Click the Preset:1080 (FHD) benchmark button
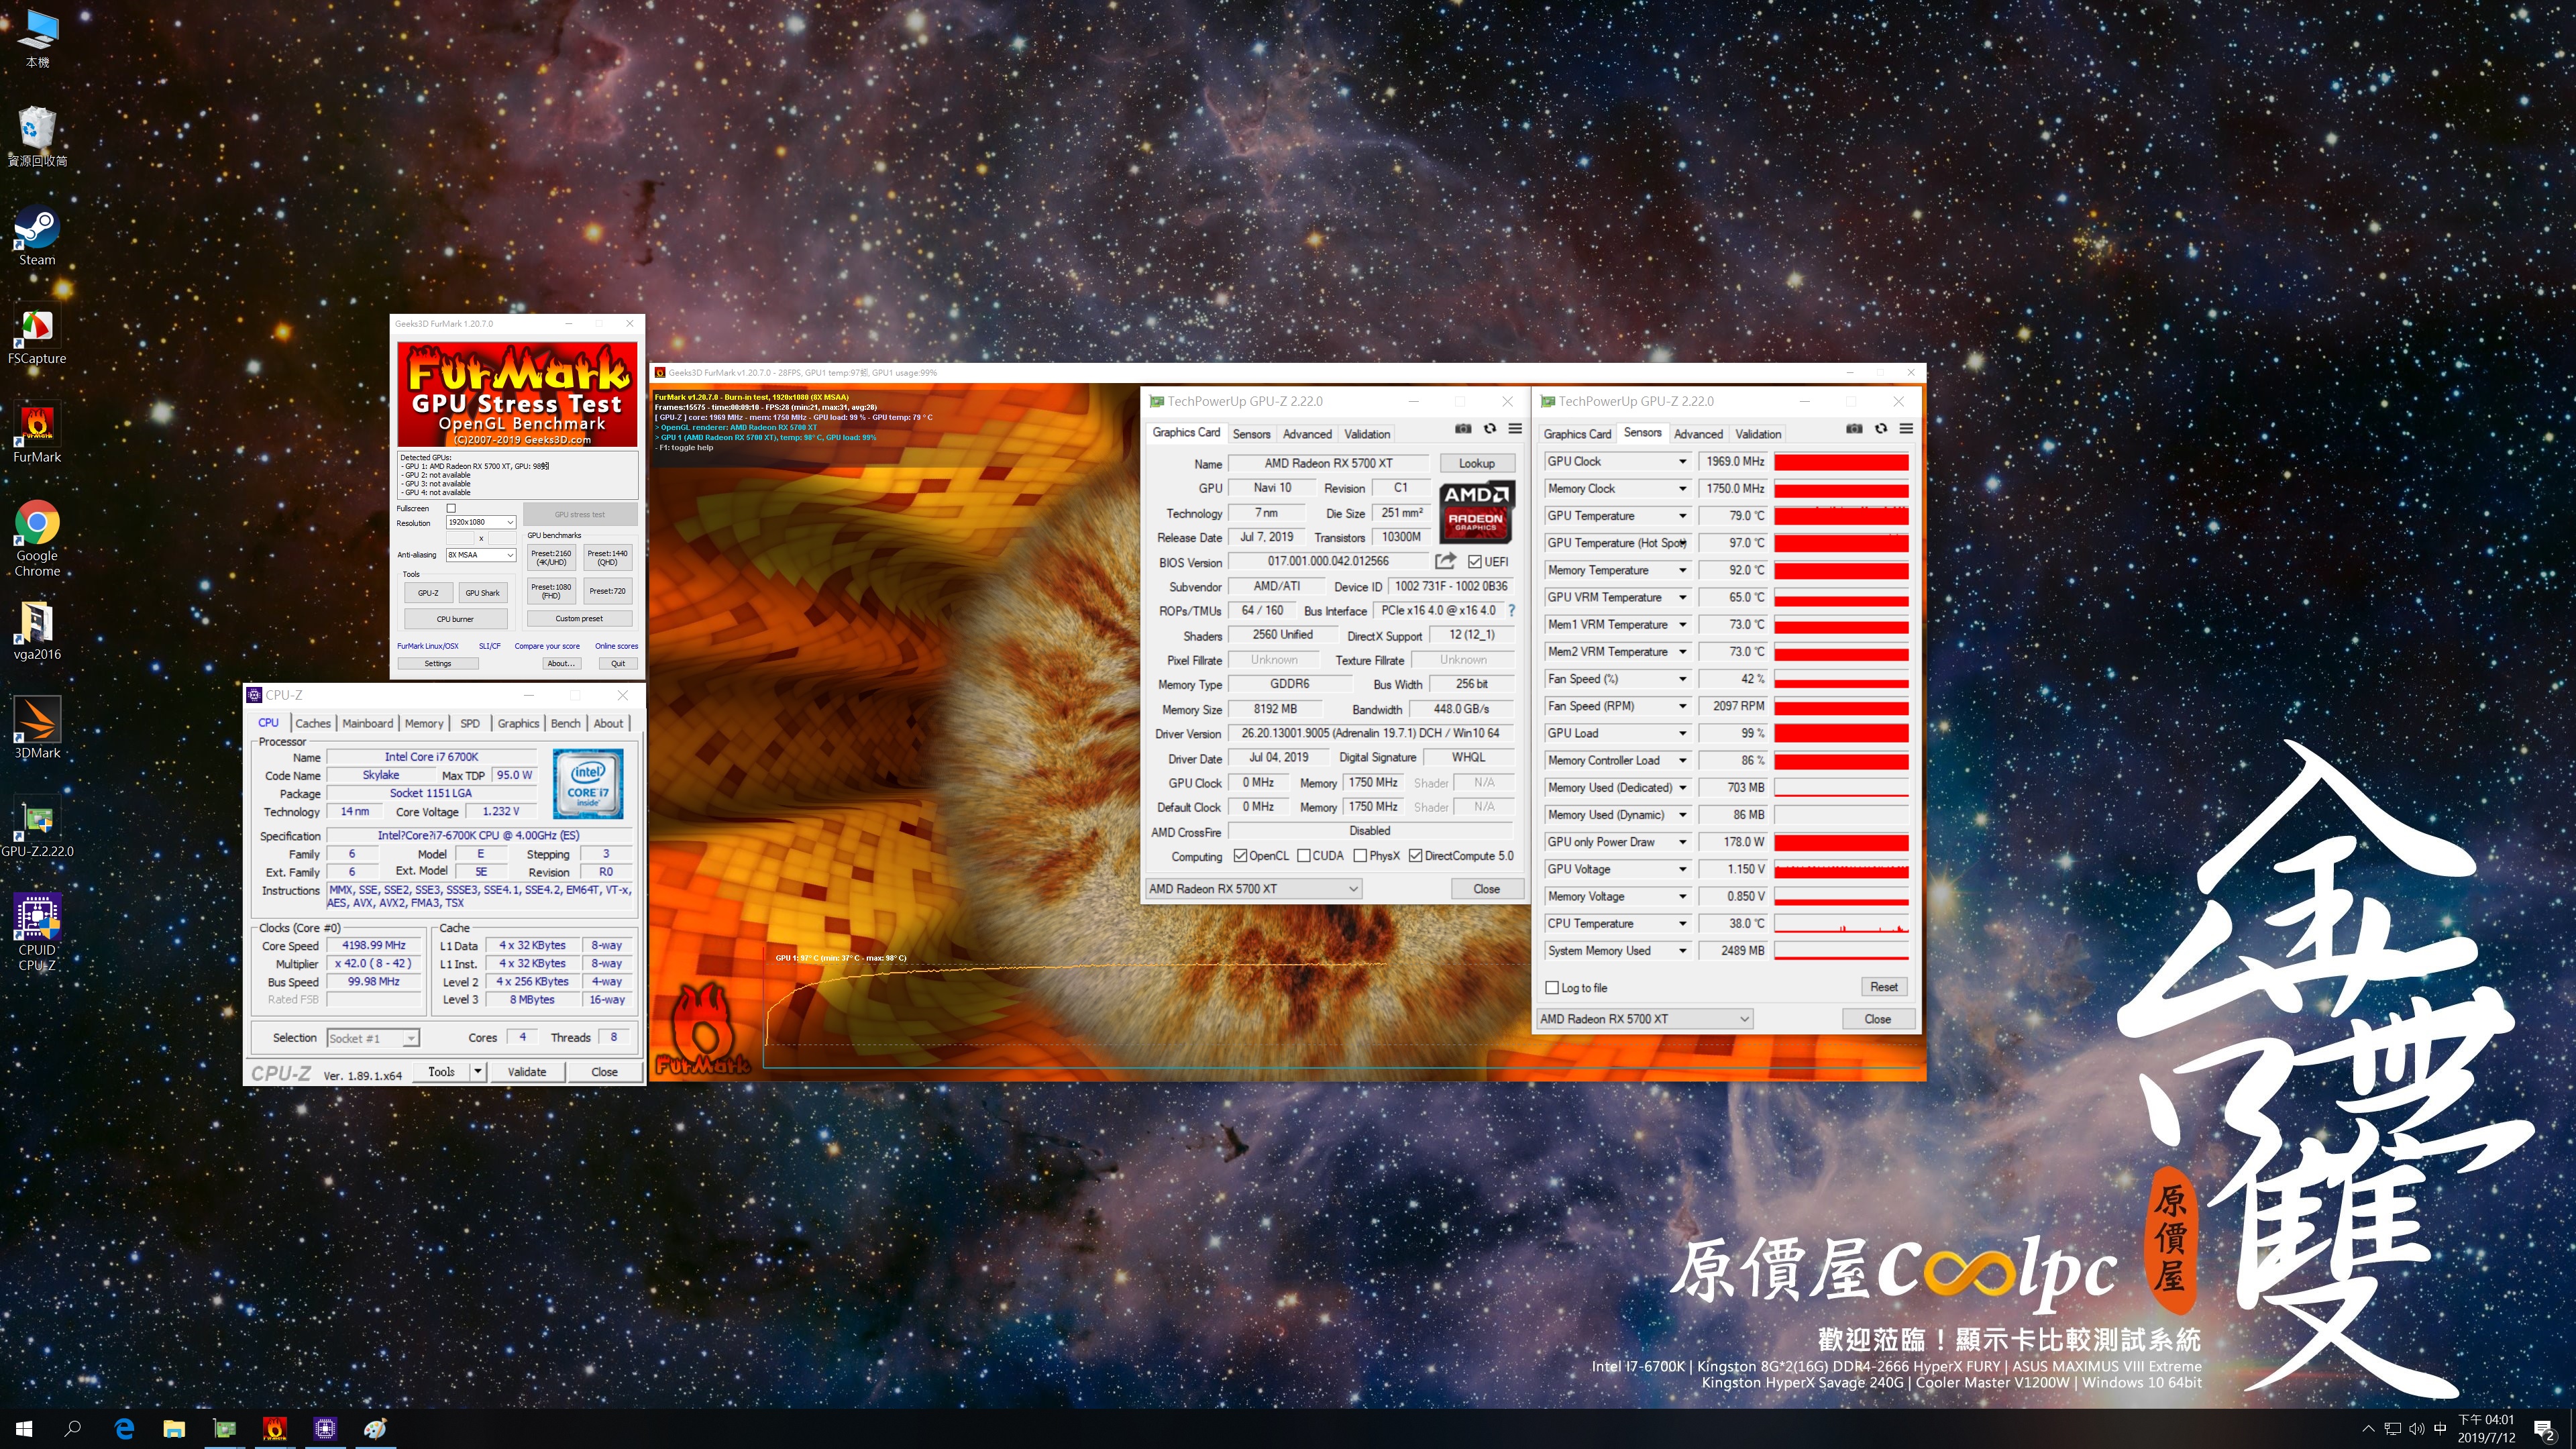 point(551,592)
